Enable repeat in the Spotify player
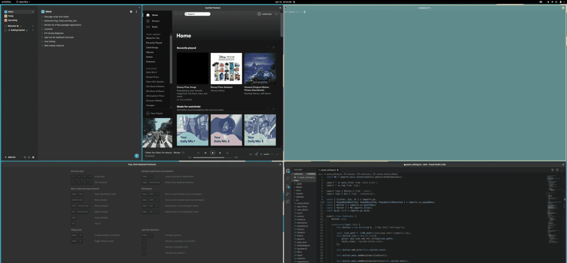This screenshot has width=567, height=263. 227,153
